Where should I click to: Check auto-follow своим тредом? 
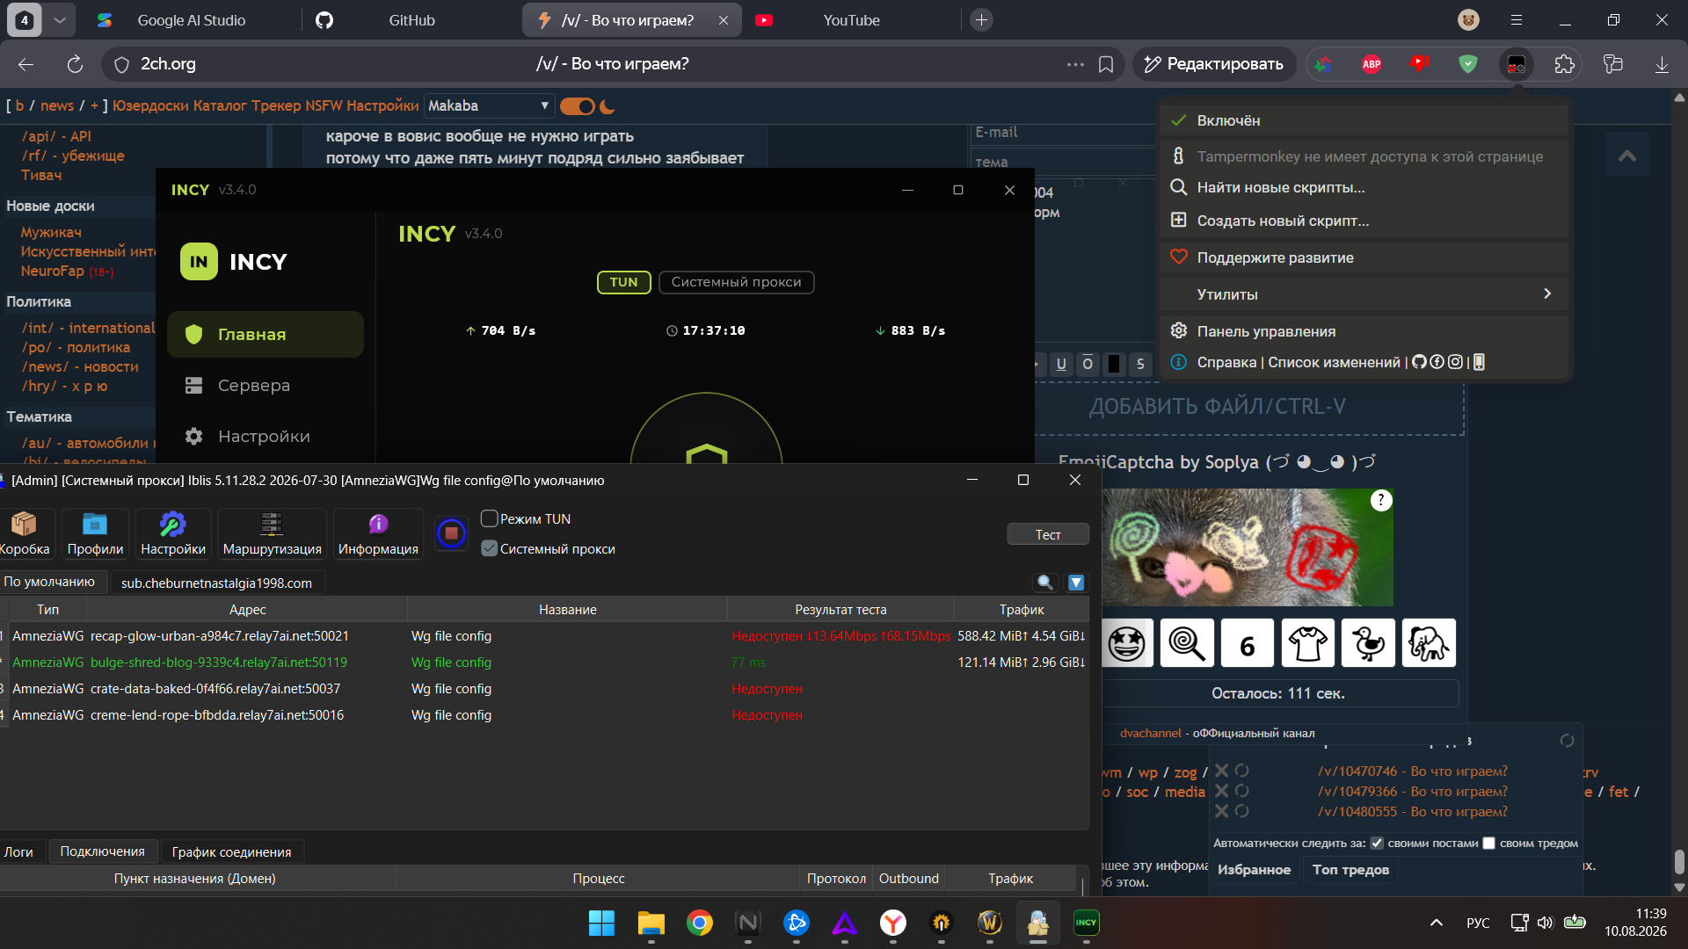[x=1488, y=844]
